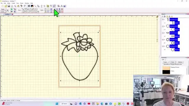
Task: Collapse object 4 tree node
Action: [163, 39]
